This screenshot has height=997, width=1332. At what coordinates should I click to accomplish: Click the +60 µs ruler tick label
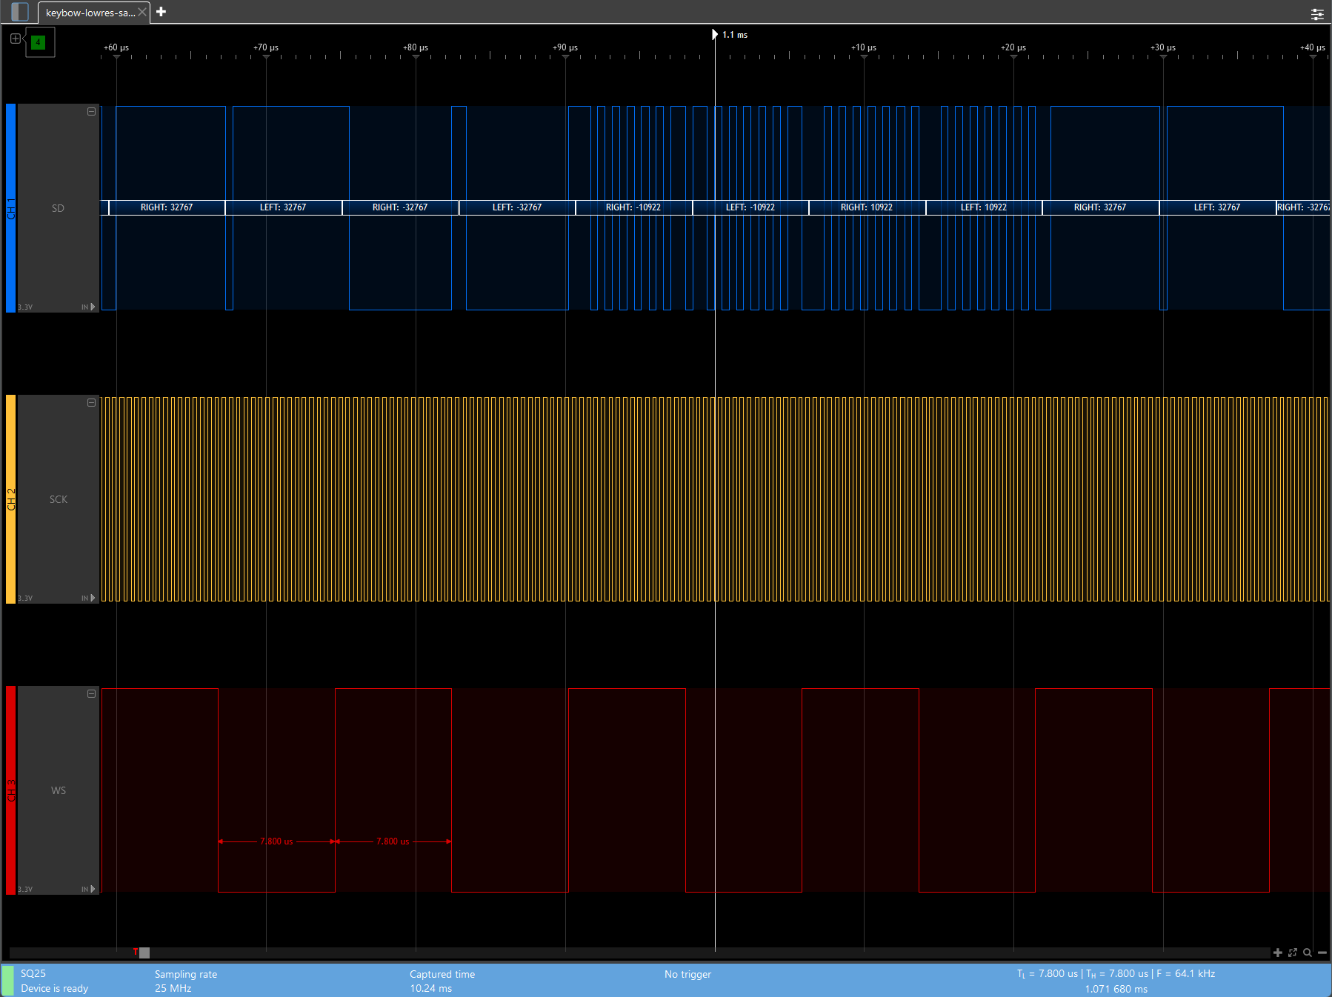(116, 47)
